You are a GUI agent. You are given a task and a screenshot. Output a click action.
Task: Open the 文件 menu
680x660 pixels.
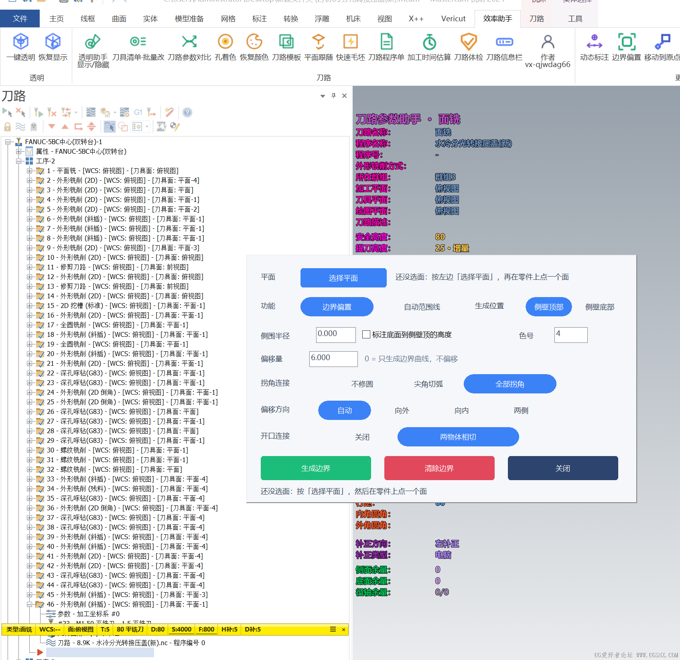tap(20, 18)
